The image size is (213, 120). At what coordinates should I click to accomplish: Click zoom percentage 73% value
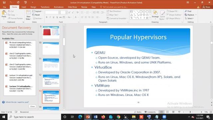pos(206,112)
